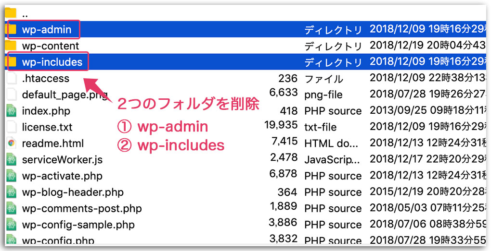Viewport: 491px width, 251px height.
Task: Click the size value 6,633
Action: 284,93
